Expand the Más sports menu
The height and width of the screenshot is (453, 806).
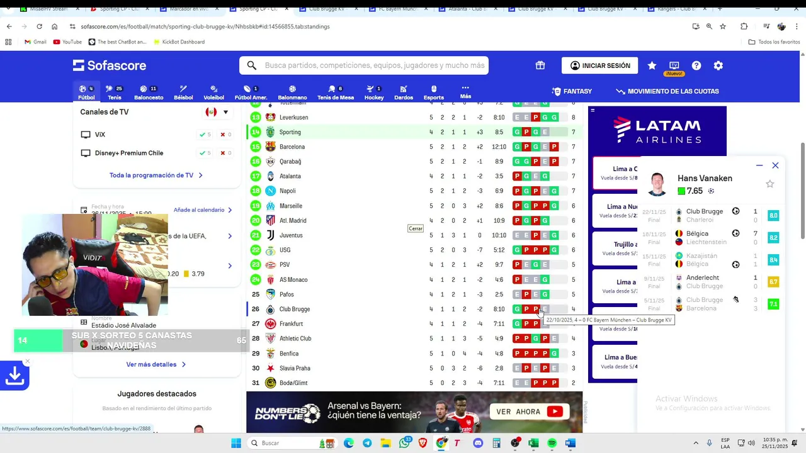click(465, 92)
